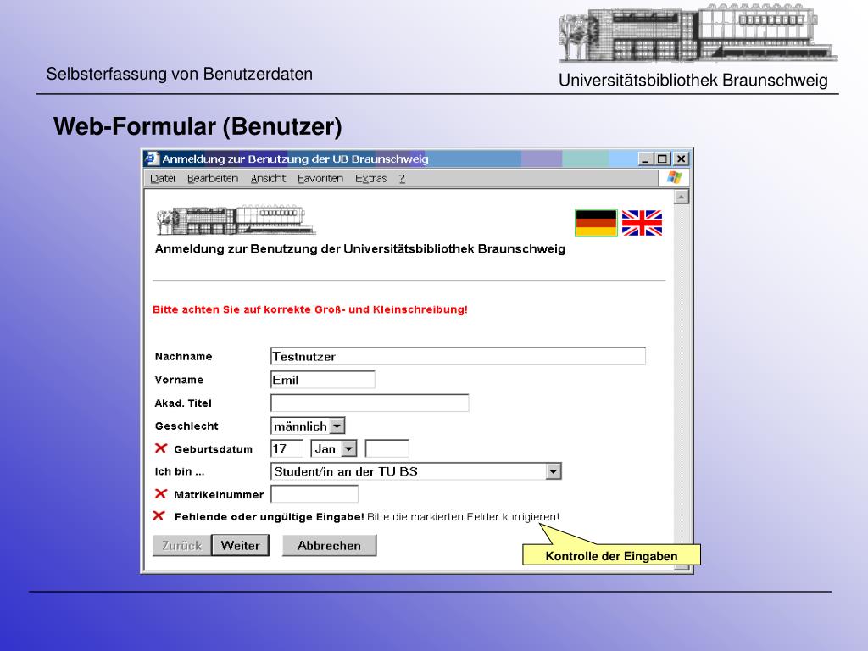The height and width of the screenshot is (651, 868).
Task: Click the Nachname field containing Testnutzer
Action: click(x=458, y=357)
